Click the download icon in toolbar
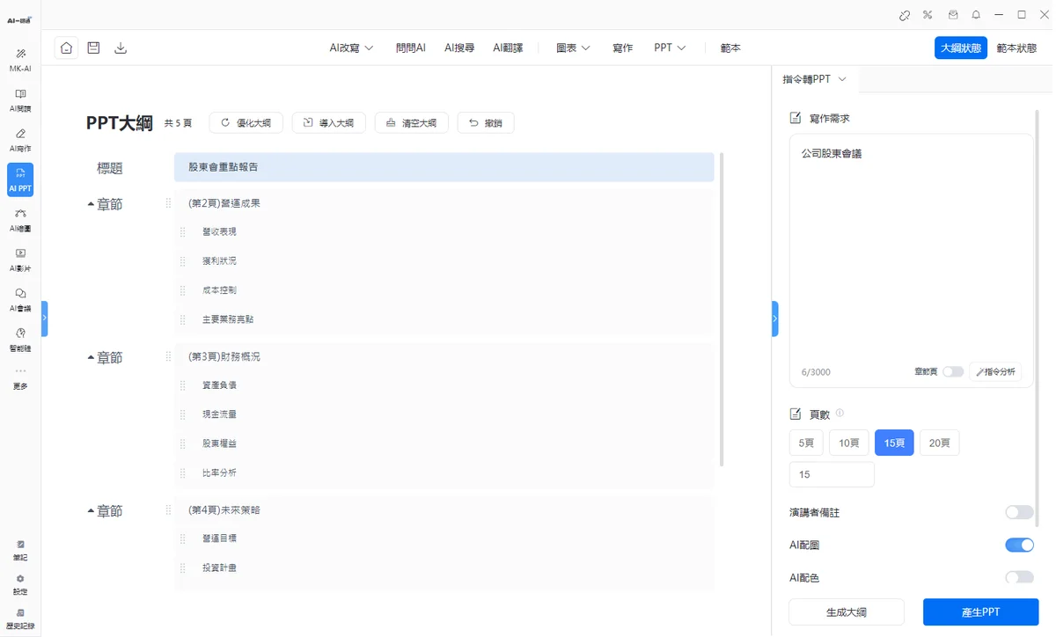1056x637 pixels. click(x=121, y=48)
